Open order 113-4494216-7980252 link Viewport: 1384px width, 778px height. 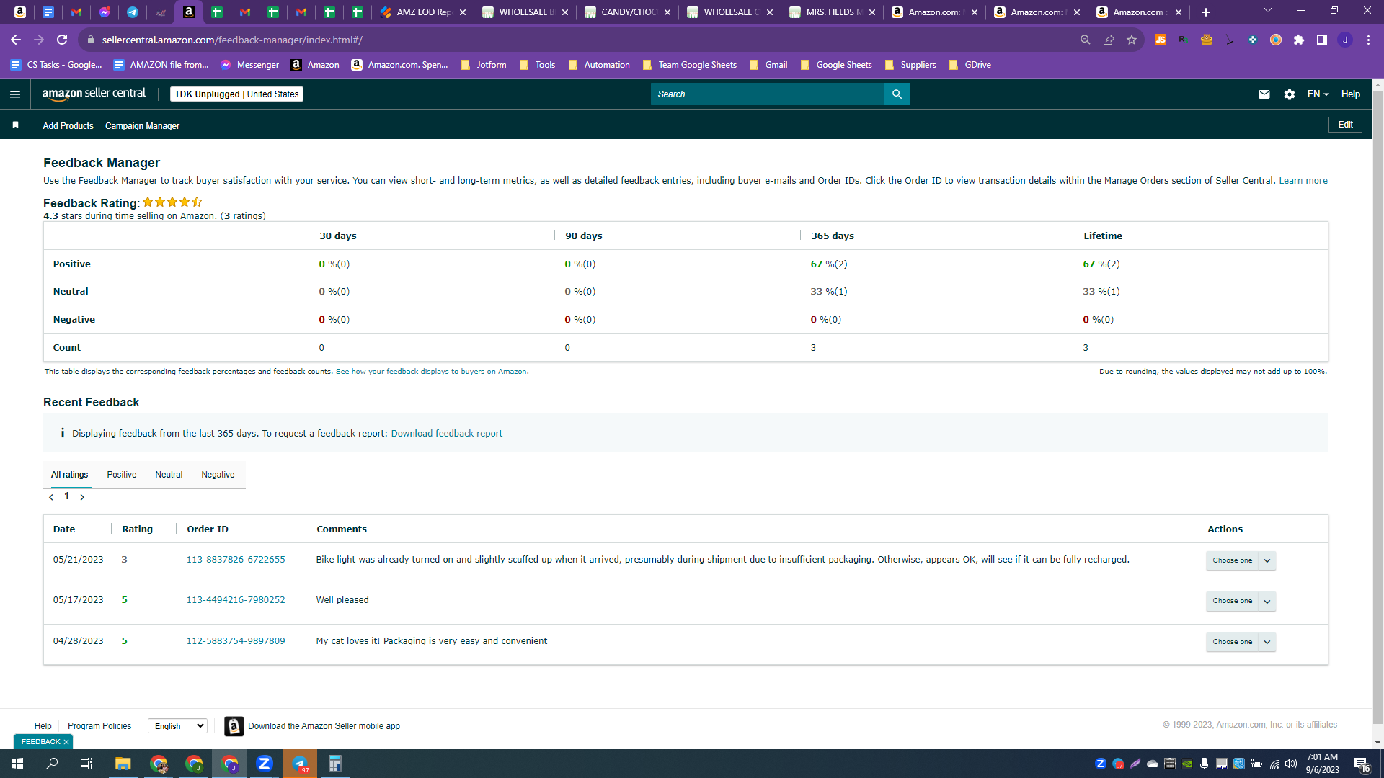(x=236, y=600)
